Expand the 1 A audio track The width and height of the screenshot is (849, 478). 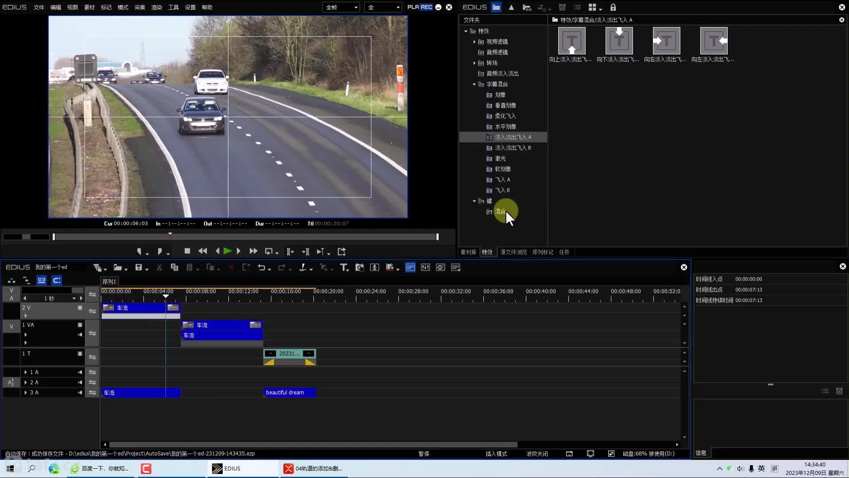pyautogui.click(x=26, y=372)
